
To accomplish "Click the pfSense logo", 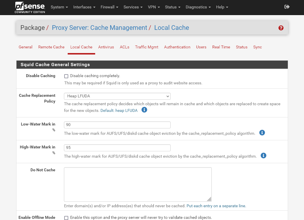I will [x=30, y=7].
